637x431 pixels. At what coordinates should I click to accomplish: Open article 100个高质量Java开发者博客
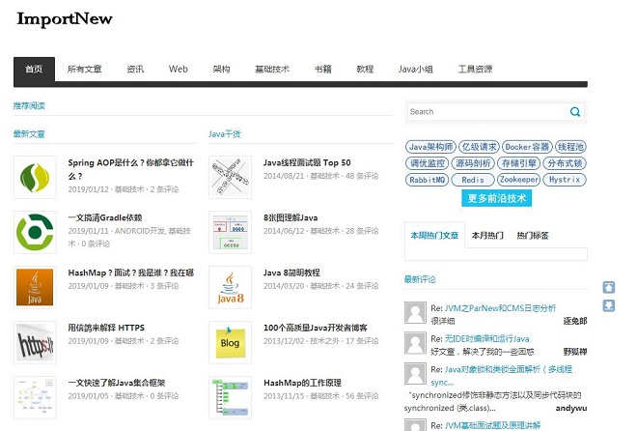(x=316, y=328)
